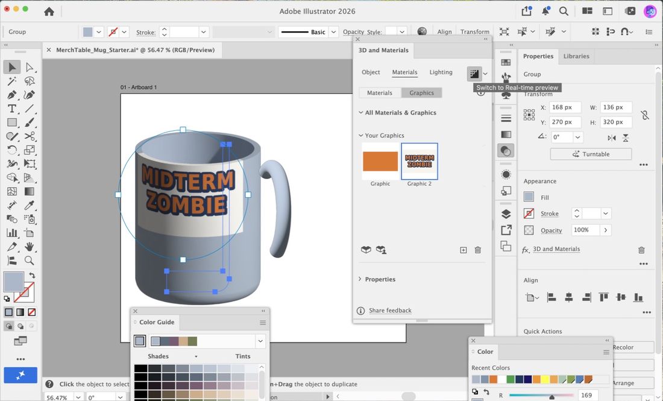Open the Share feedback link
The image size is (663, 401).
click(x=391, y=311)
